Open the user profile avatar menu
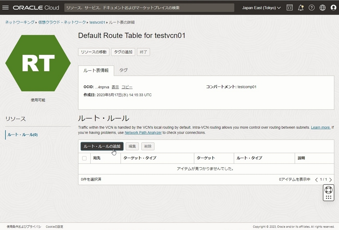339x230 pixels. (x=333, y=8)
